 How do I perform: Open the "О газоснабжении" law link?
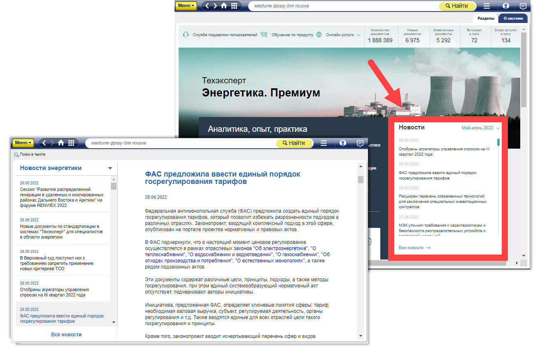pyautogui.click(x=298, y=255)
